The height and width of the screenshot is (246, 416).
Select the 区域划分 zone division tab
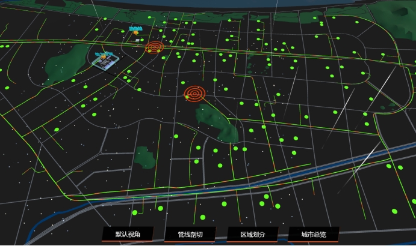pyautogui.click(x=252, y=235)
